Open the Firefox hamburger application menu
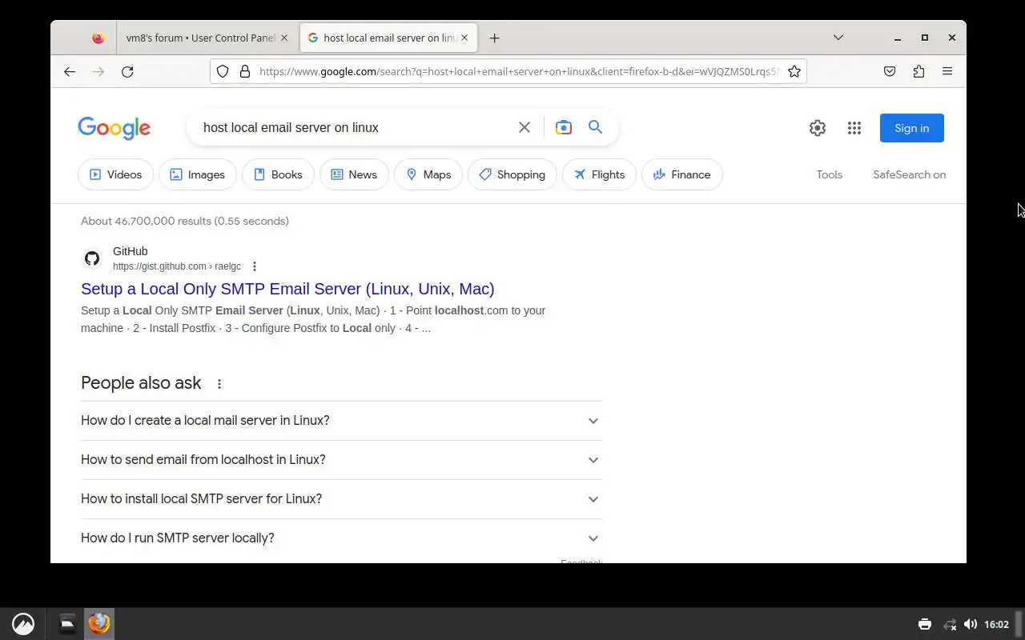 click(x=947, y=71)
